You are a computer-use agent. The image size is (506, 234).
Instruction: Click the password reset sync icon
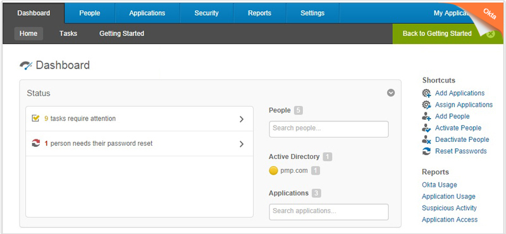coord(35,143)
